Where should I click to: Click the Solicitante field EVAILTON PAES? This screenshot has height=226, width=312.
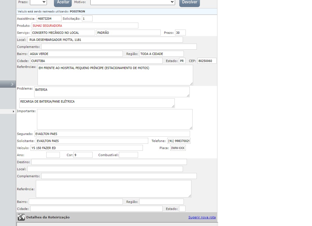coord(92,141)
